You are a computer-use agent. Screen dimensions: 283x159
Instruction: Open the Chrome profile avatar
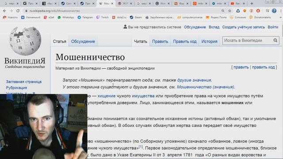[274, 11]
